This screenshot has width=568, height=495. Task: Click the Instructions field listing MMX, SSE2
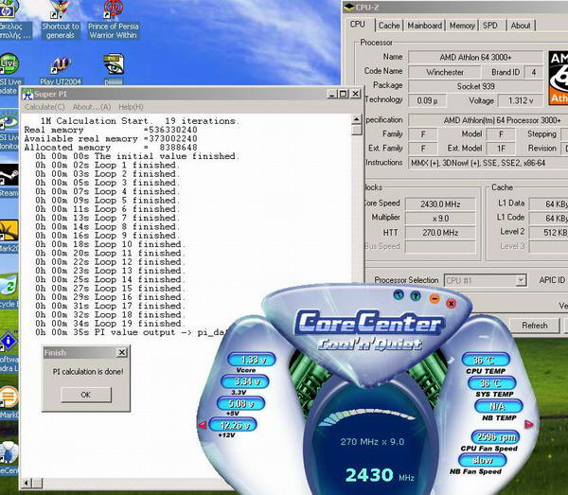488,163
